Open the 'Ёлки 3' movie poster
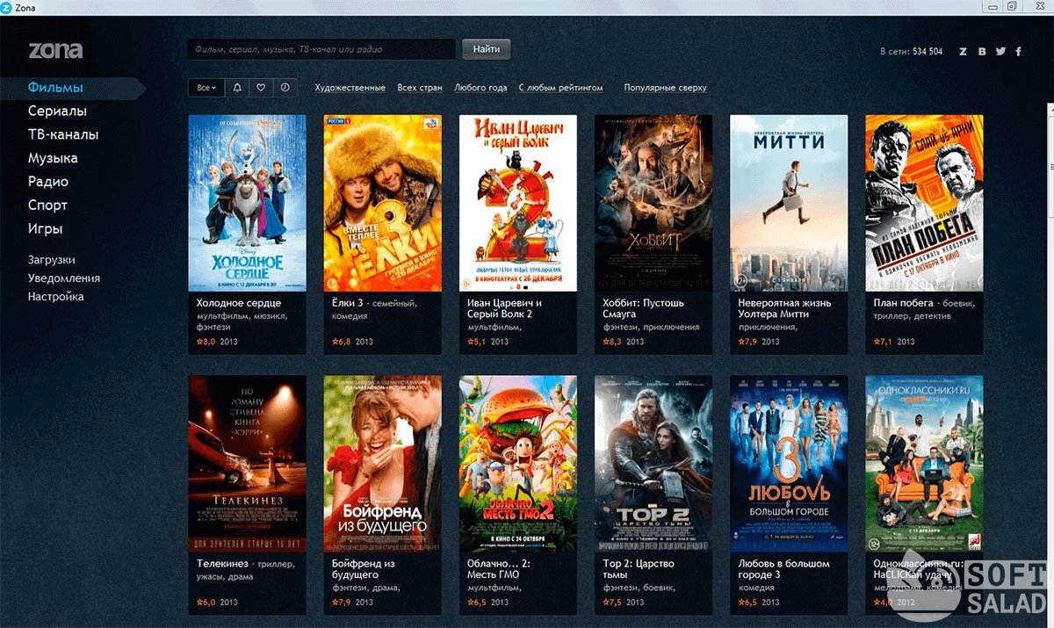Screen dimensions: 1054x628 coord(382,203)
